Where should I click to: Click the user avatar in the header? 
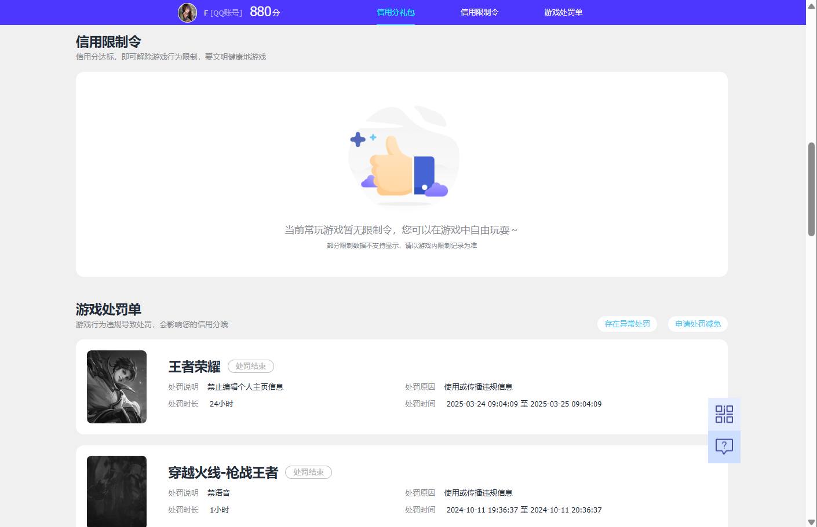click(187, 12)
